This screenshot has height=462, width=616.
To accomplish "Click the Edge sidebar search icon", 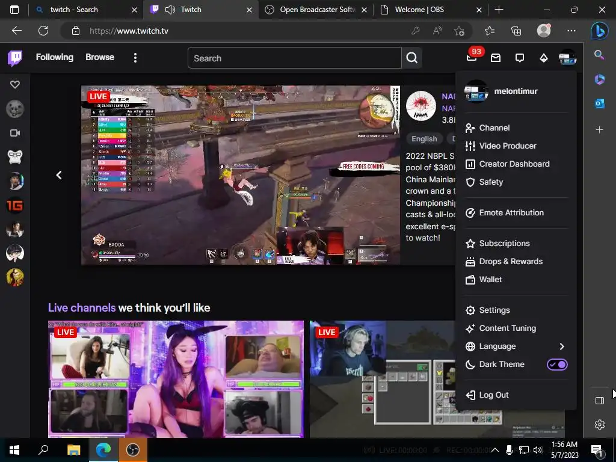I will [599, 55].
